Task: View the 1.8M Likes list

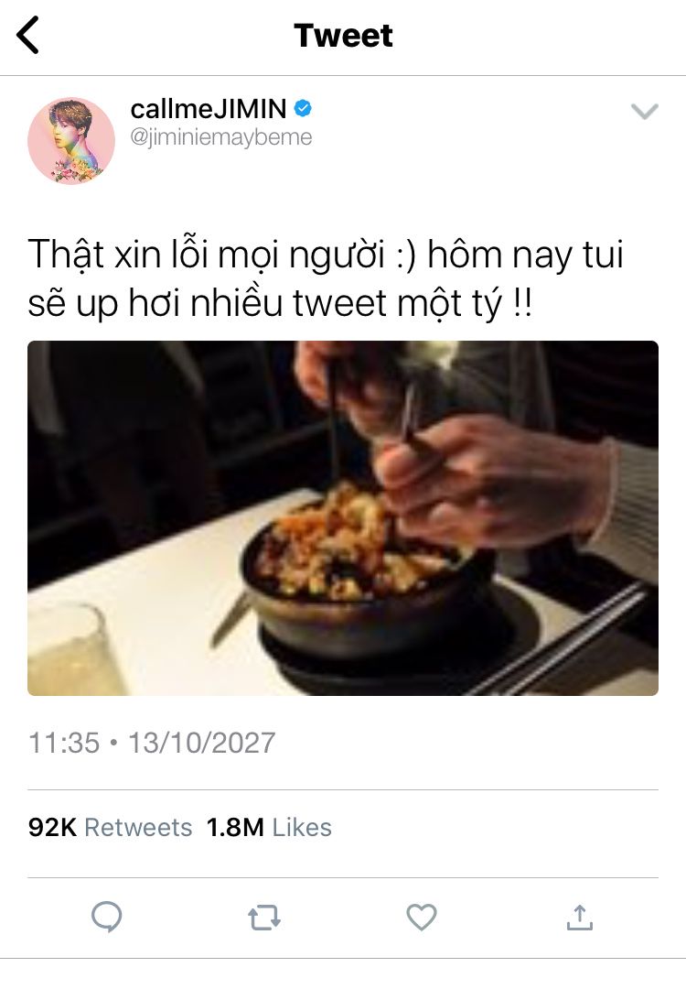Action: coord(269,827)
